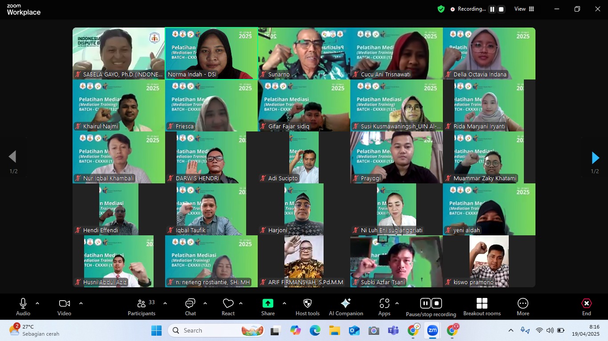Expand audio options arrow next to Audio

37,304
